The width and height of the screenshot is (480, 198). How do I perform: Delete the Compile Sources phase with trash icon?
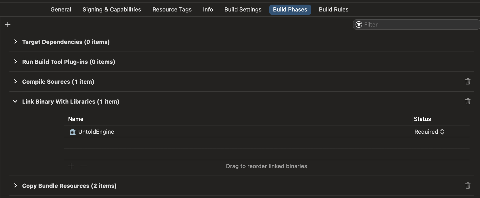[468, 81]
